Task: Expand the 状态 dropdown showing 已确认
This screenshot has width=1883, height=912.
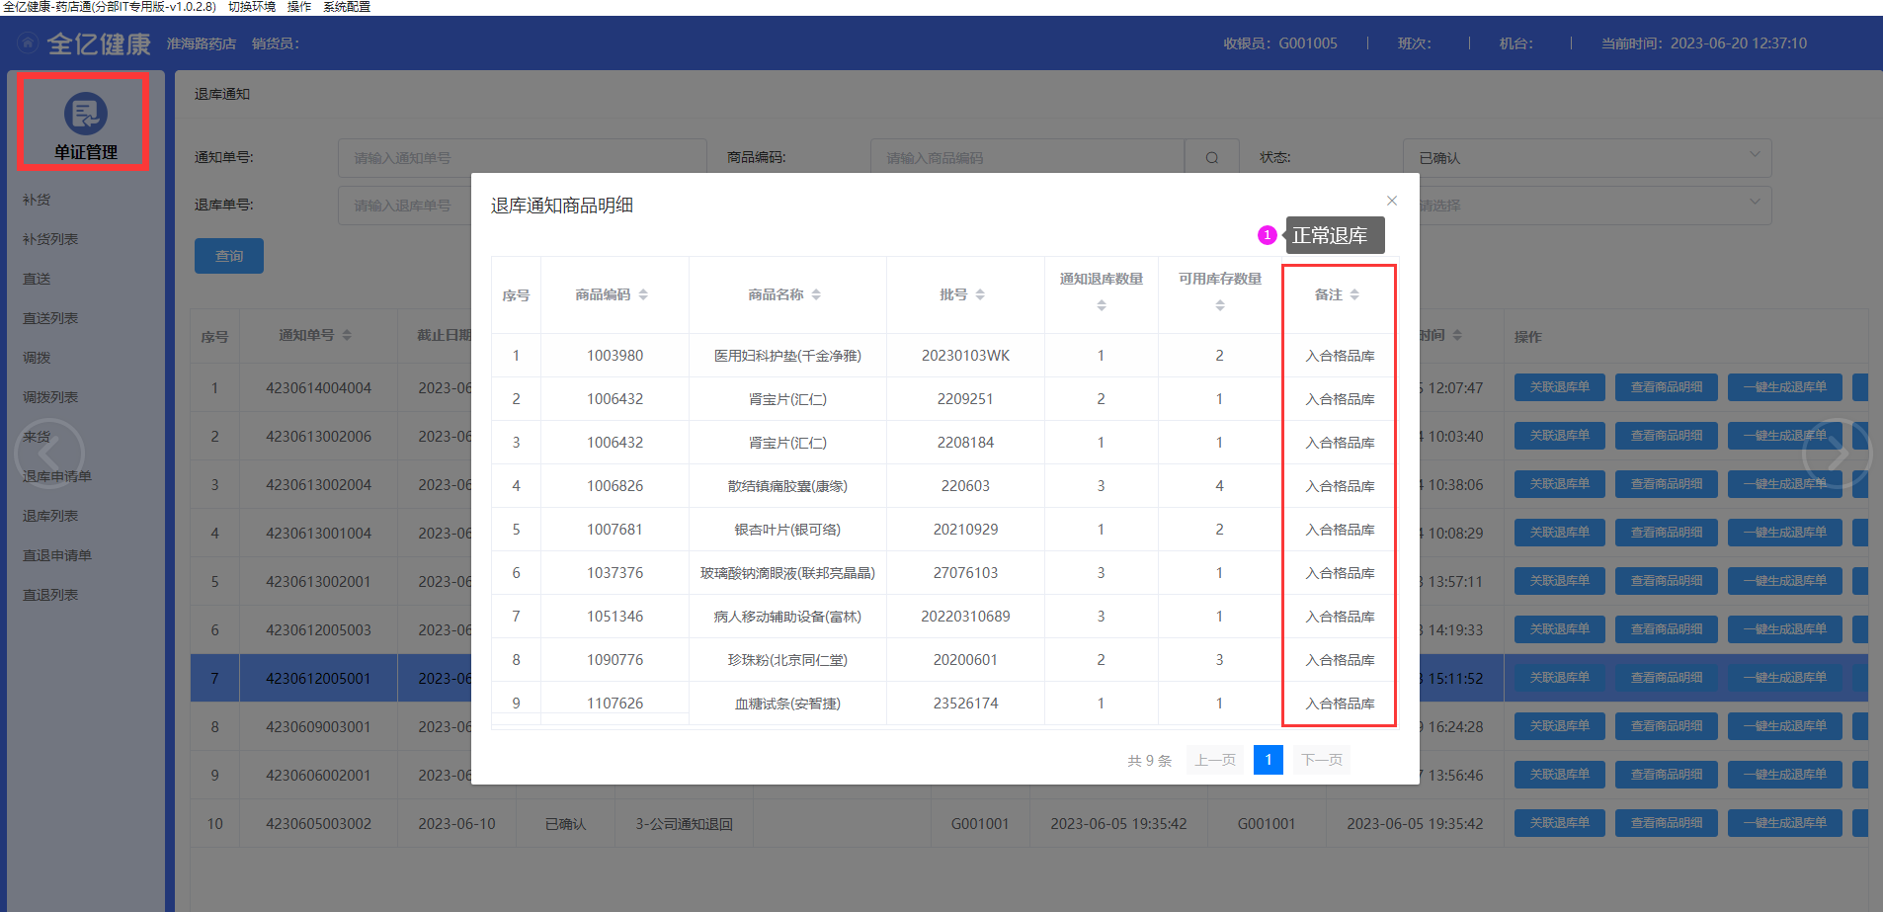Action: click(x=1587, y=158)
